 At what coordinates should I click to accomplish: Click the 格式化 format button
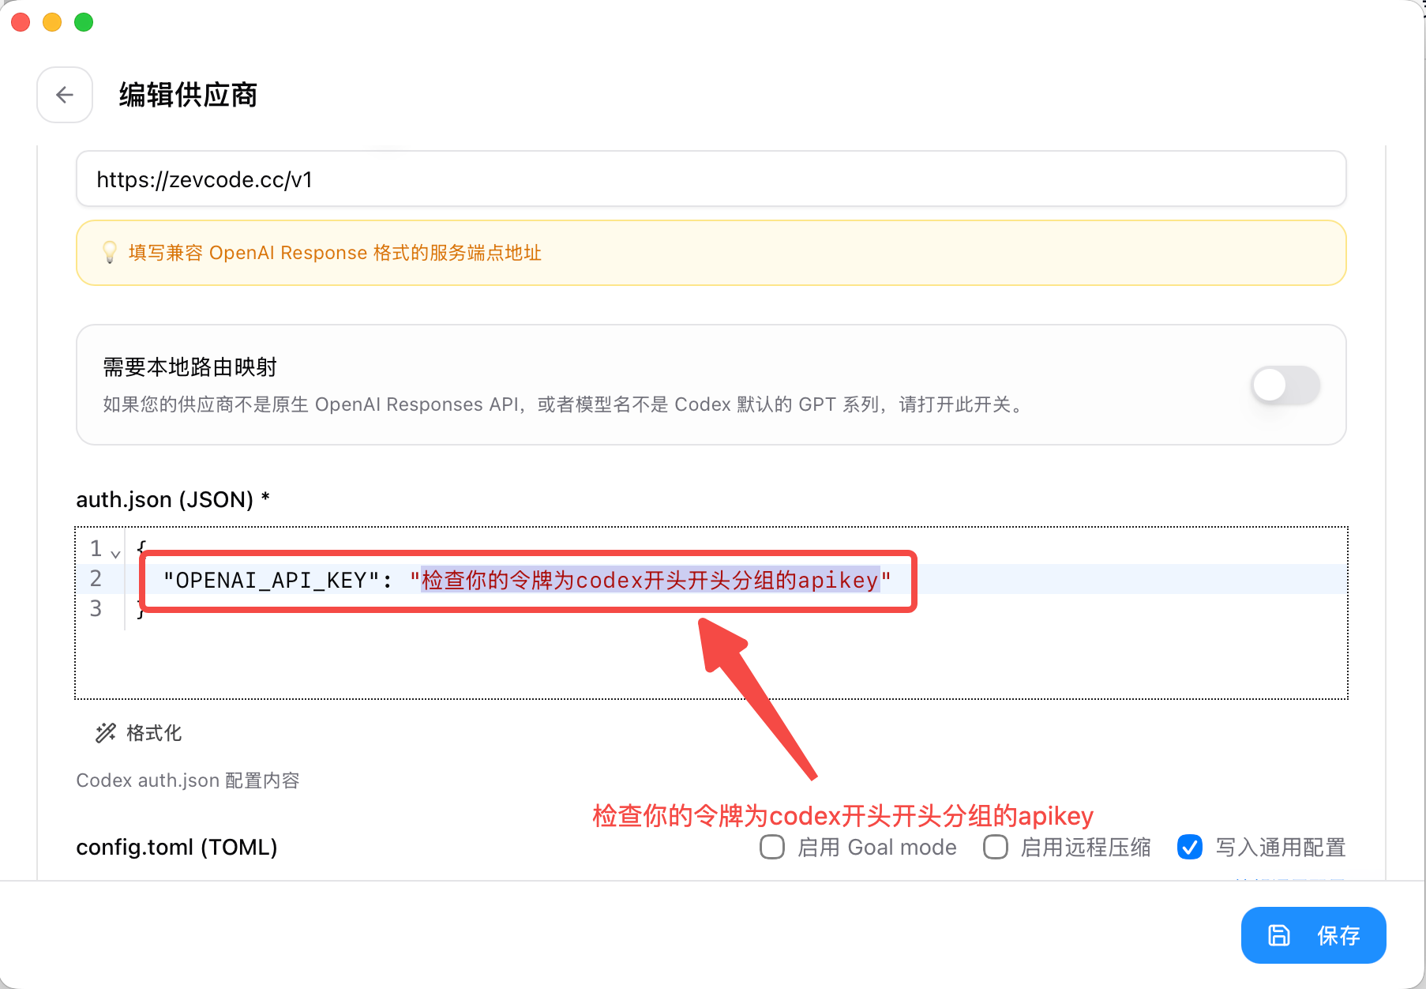tap(139, 733)
